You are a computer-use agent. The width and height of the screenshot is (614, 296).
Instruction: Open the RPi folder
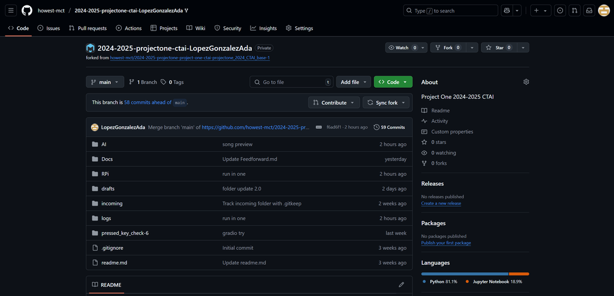pyautogui.click(x=105, y=174)
